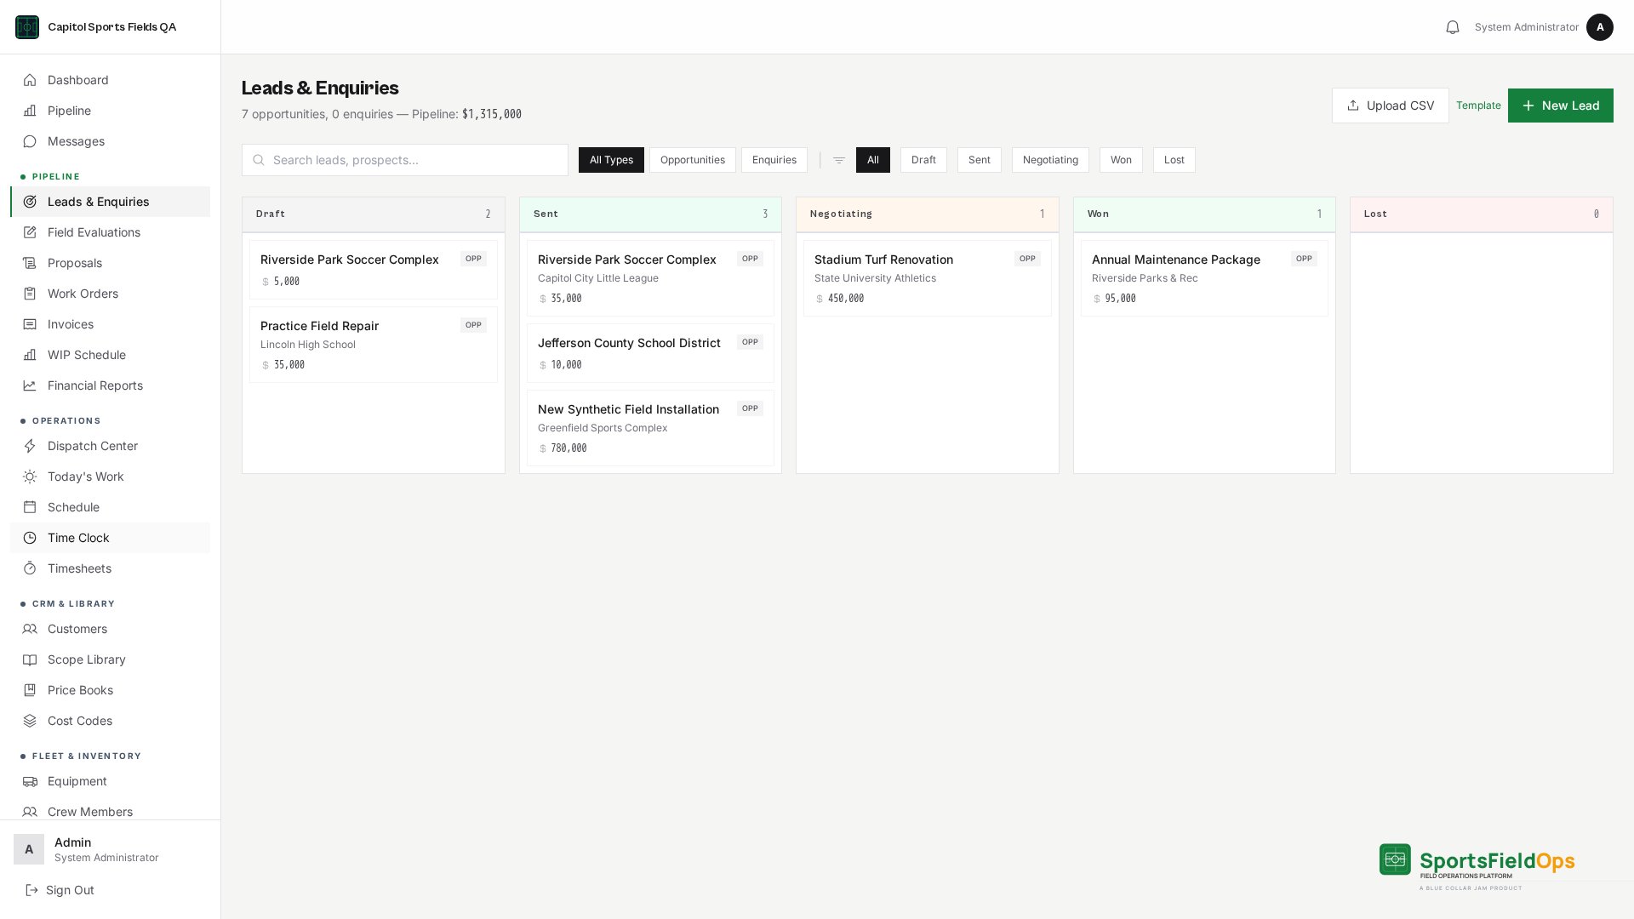The image size is (1634, 919).
Task: Filter leads by Negotiating status
Action: pos(1050,160)
